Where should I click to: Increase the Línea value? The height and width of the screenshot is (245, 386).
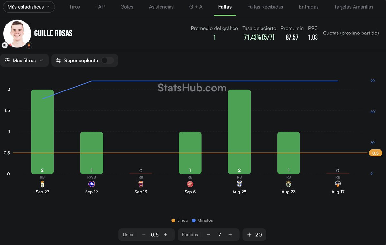pyautogui.click(x=166, y=235)
